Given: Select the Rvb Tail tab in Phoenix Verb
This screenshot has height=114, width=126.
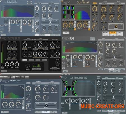Looking at the screenshot, I should (x=46, y=112).
